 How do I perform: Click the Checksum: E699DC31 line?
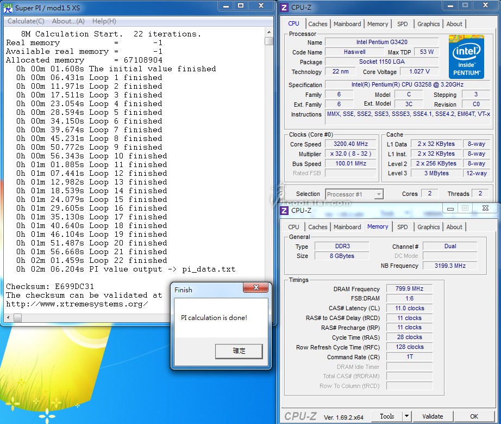click(x=50, y=286)
